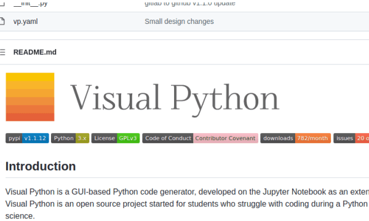
Task: Open the __init__.py file
Action: pos(30,3)
